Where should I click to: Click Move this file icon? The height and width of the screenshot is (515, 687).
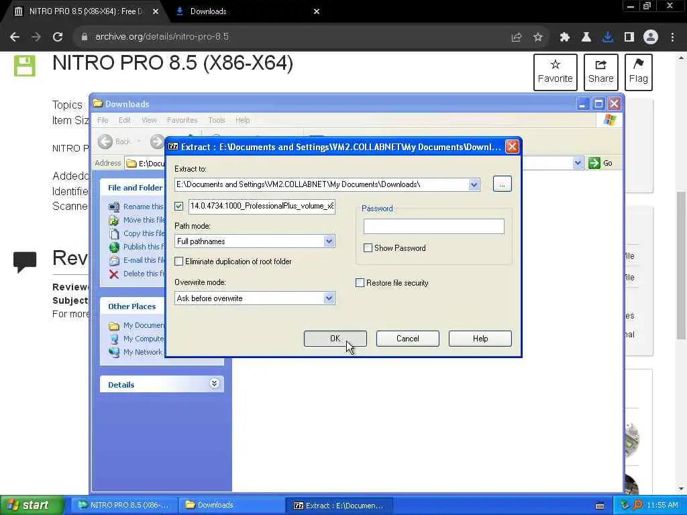114,220
